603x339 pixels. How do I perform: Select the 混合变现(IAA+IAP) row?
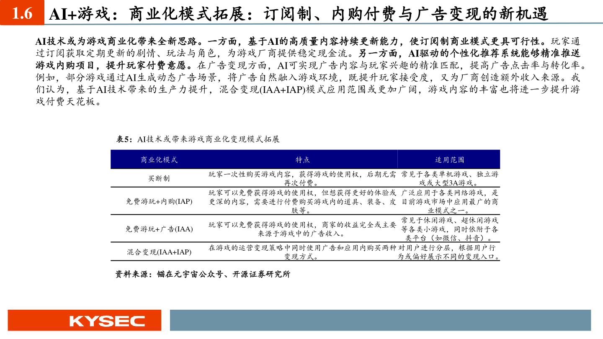point(305,252)
